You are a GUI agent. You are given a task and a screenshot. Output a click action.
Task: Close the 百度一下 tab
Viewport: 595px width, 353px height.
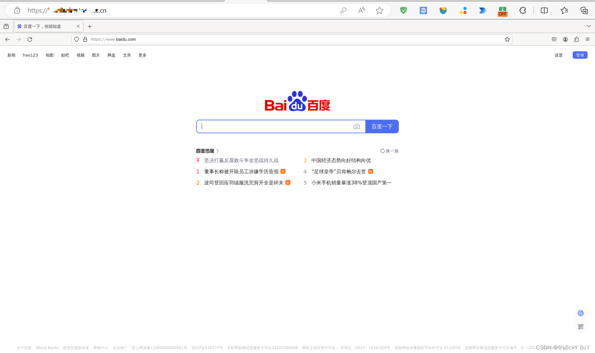[x=78, y=26]
